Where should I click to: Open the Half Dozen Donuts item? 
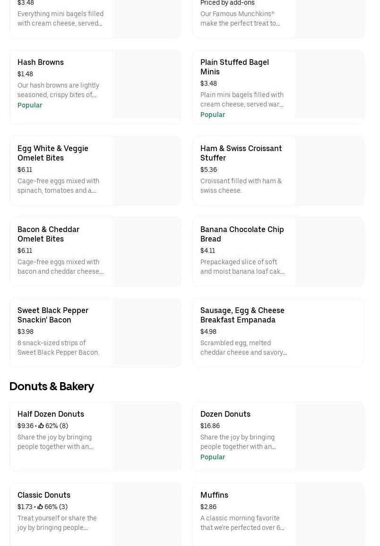click(x=51, y=414)
